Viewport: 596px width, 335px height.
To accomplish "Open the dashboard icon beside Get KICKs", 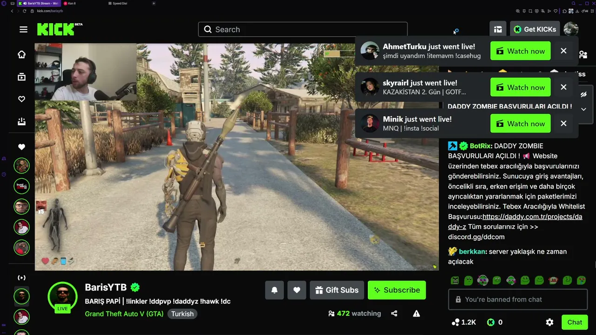I will coord(498,29).
